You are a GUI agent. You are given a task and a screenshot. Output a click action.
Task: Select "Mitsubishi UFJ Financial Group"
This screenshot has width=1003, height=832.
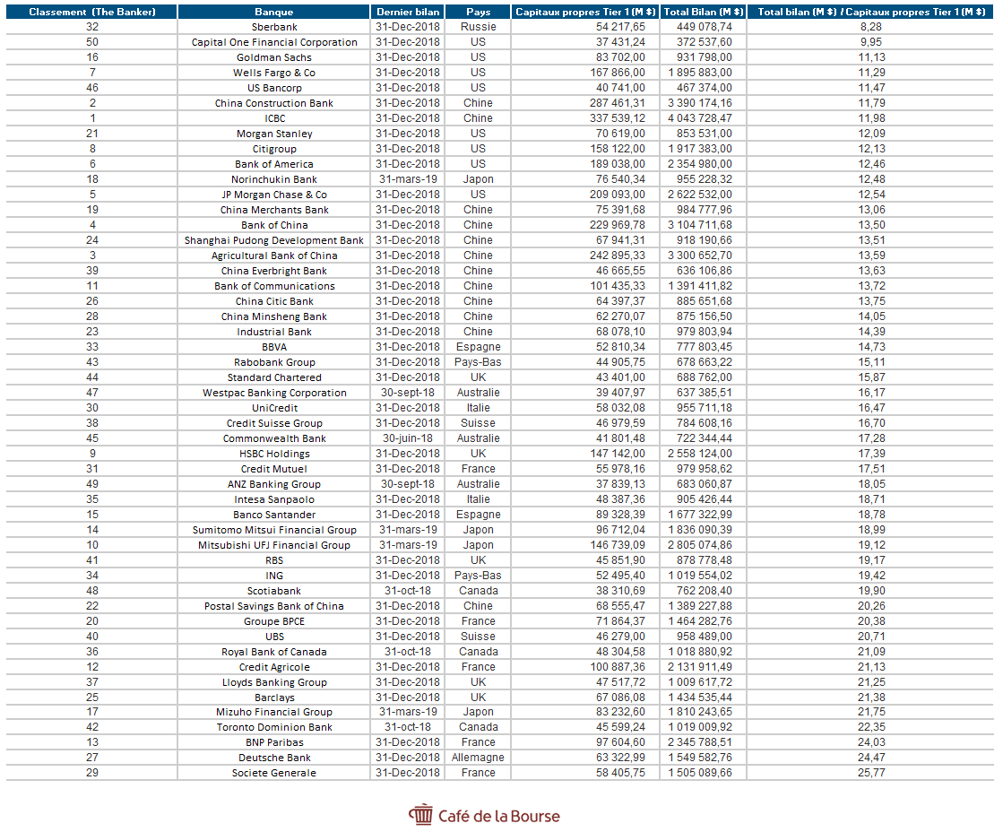pos(274,545)
